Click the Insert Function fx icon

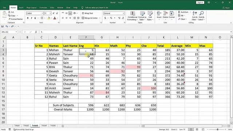click(x=36, y=32)
